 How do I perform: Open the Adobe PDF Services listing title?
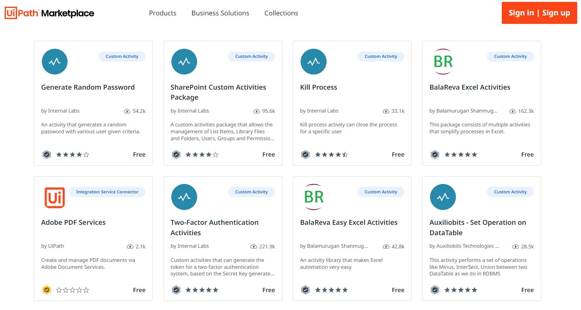click(73, 223)
